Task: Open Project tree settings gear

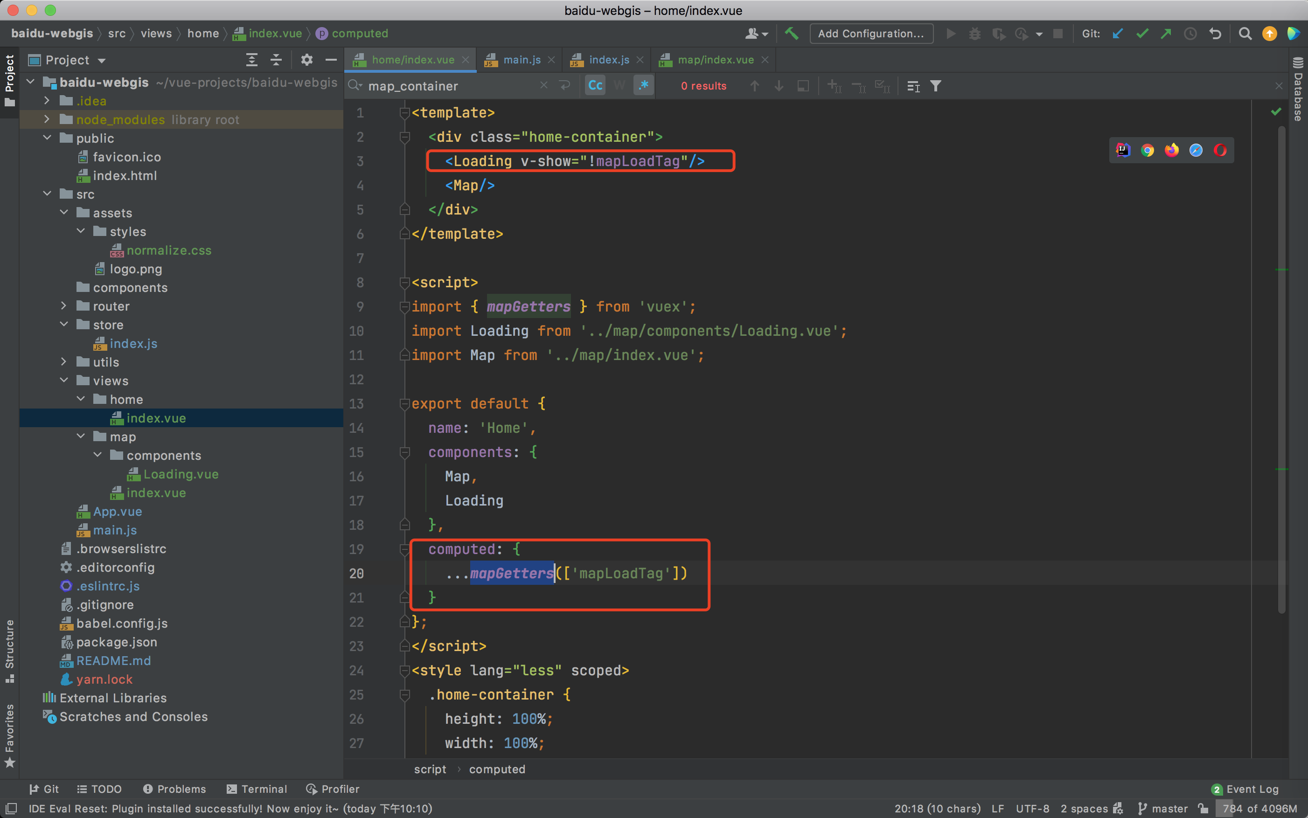Action: pos(306,60)
